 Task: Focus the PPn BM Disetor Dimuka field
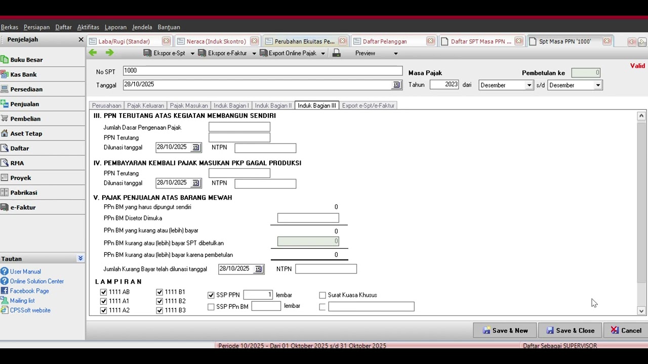(x=308, y=218)
